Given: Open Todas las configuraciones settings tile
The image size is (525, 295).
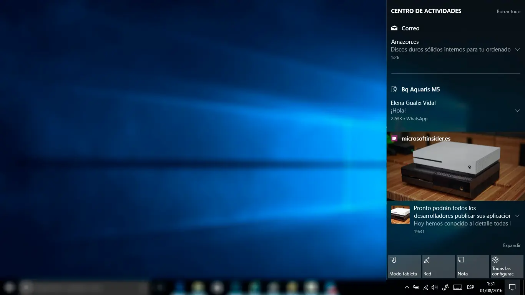Looking at the screenshot, I should tap(507, 266).
